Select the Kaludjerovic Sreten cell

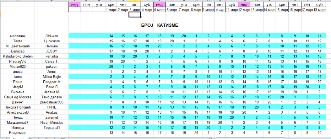[x=18, y=56]
